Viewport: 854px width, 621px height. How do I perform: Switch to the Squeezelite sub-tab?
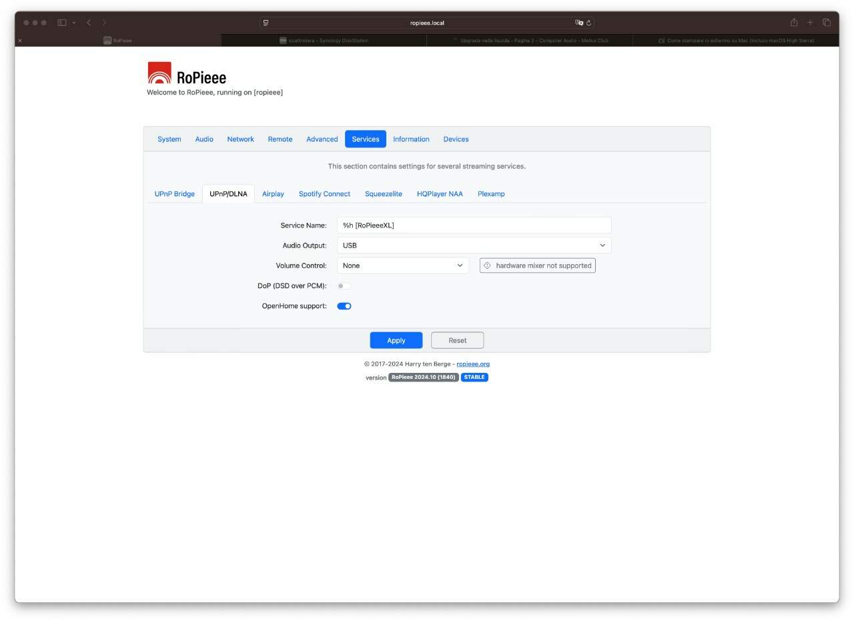click(384, 193)
